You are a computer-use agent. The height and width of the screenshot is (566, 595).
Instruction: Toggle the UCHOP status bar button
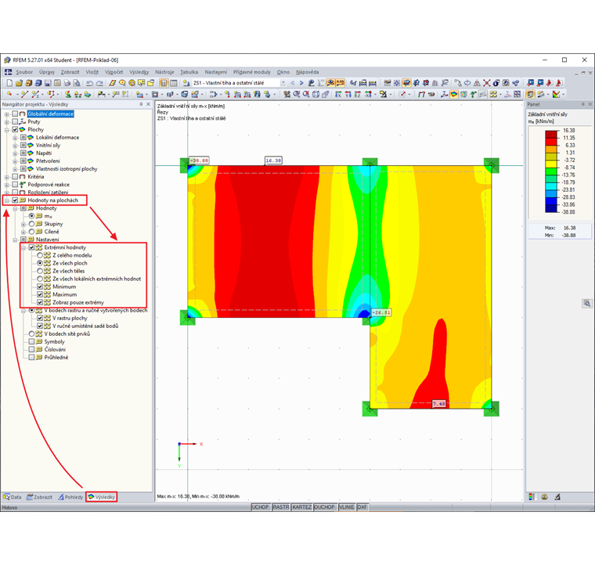click(260, 507)
